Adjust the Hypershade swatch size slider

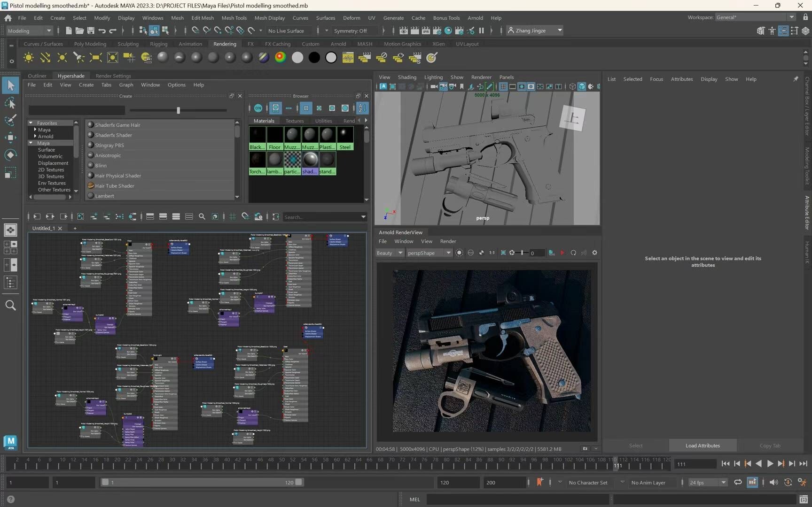(x=178, y=110)
